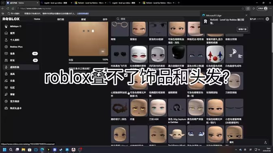Click the Roblox logo in the header
The width and height of the screenshot is (273, 153).
(11, 19)
